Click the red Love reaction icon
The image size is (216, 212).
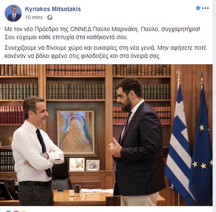point(16,211)
